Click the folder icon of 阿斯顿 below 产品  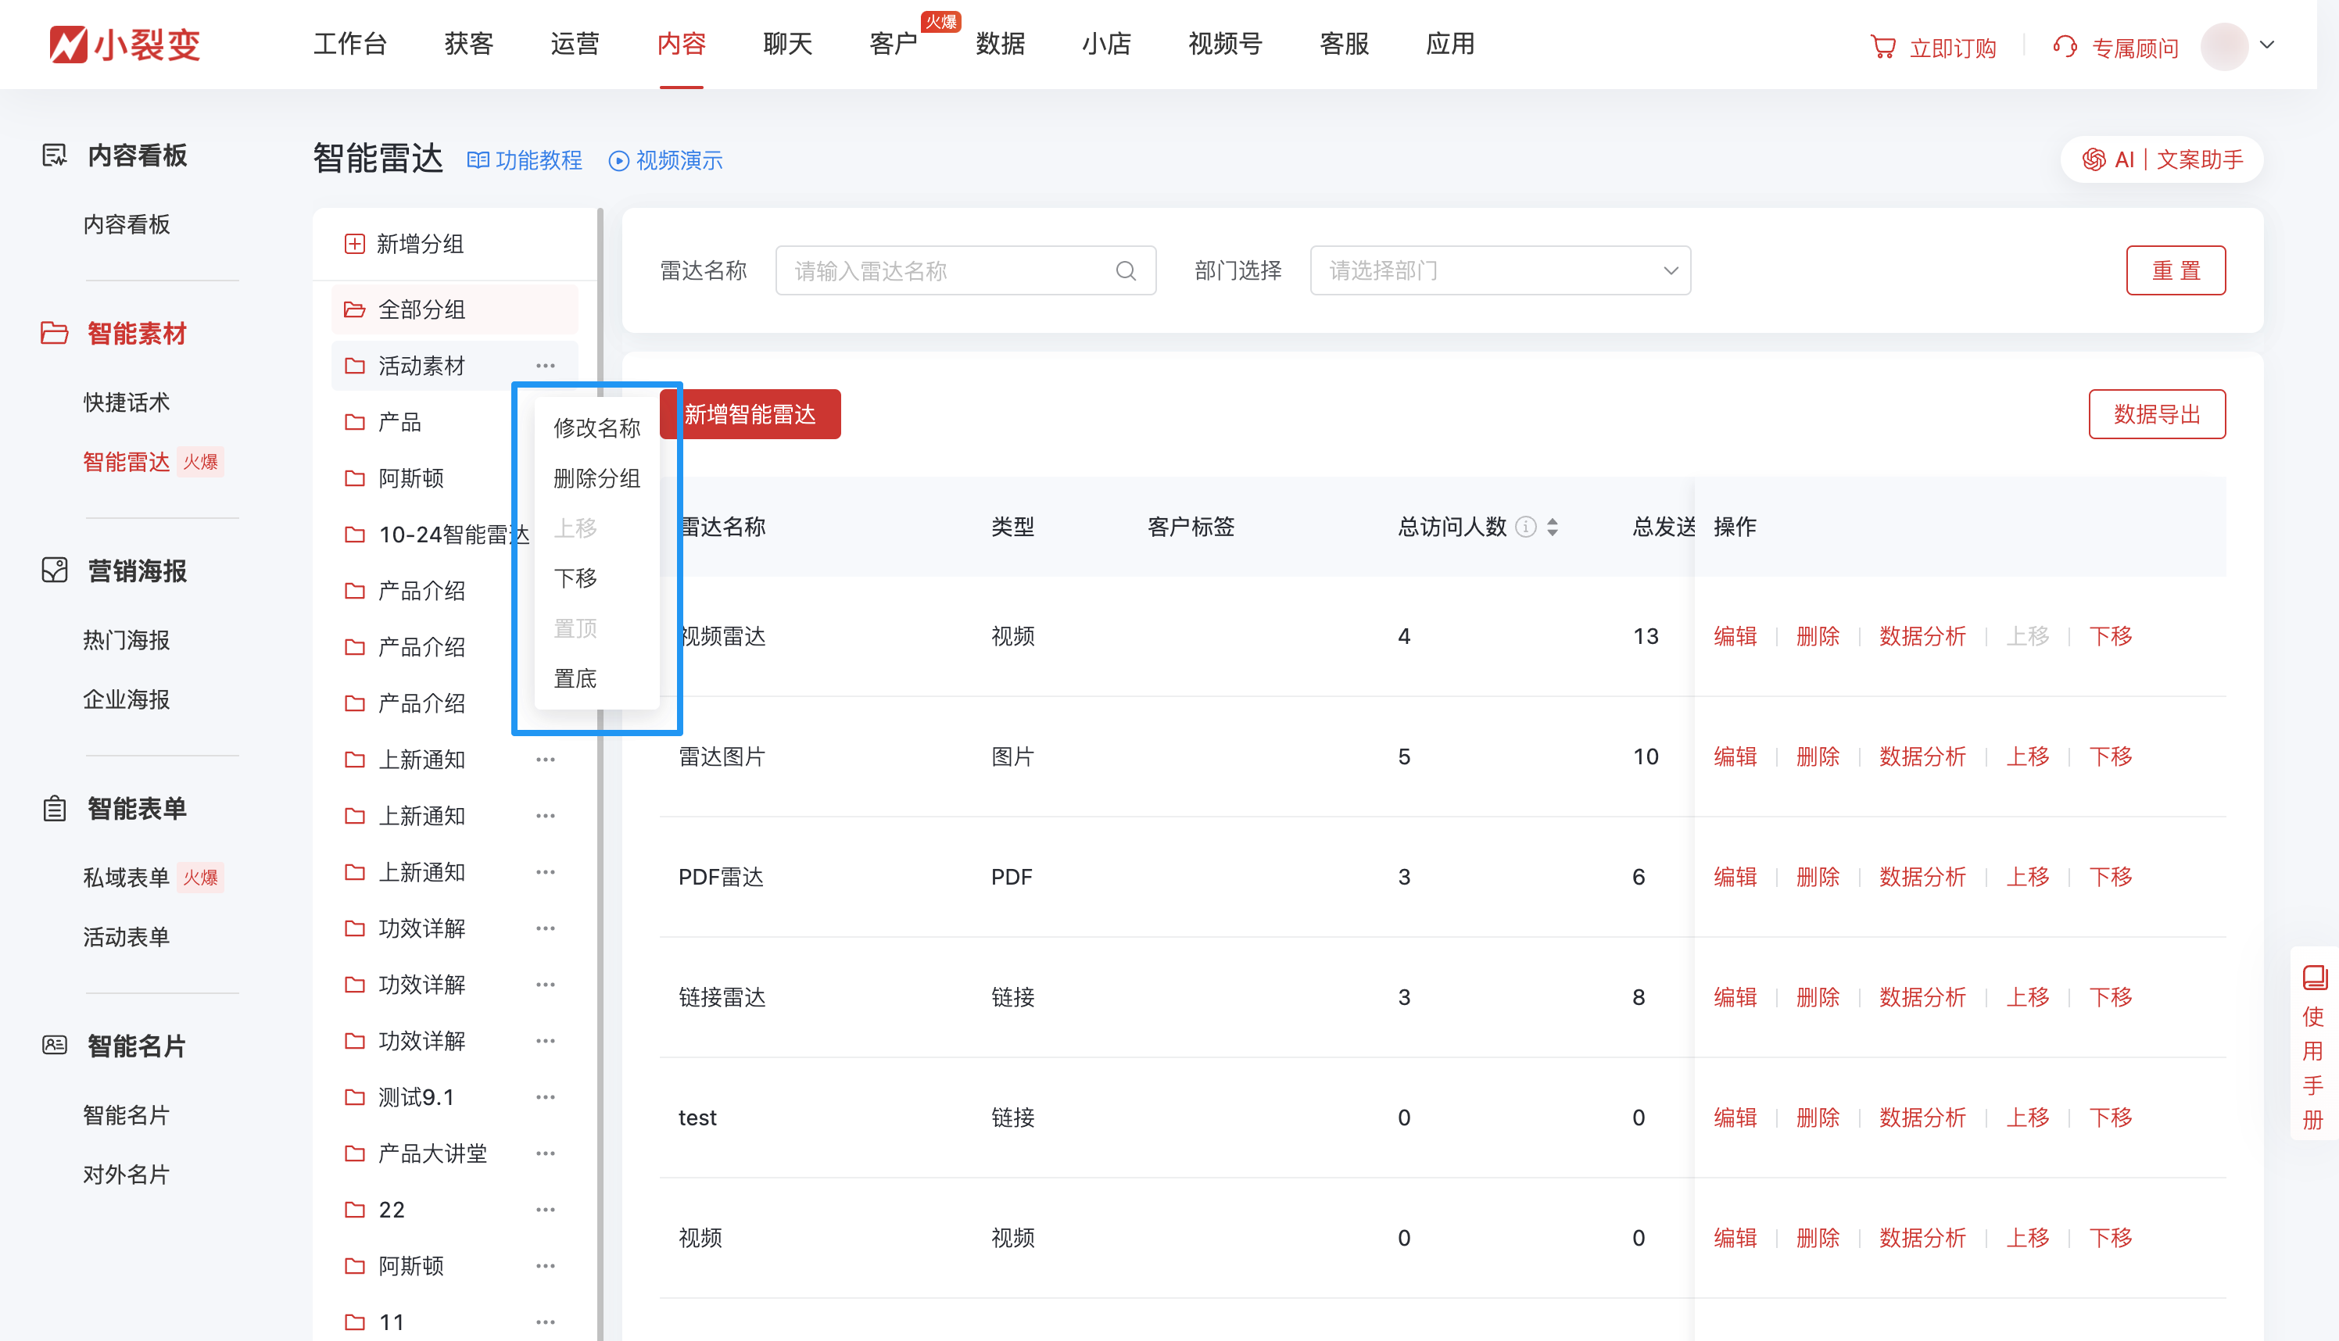click(355, 478)
